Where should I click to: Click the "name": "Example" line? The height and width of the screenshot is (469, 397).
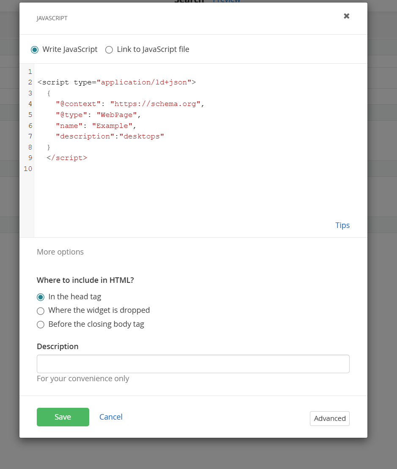(x=96, y=126)
